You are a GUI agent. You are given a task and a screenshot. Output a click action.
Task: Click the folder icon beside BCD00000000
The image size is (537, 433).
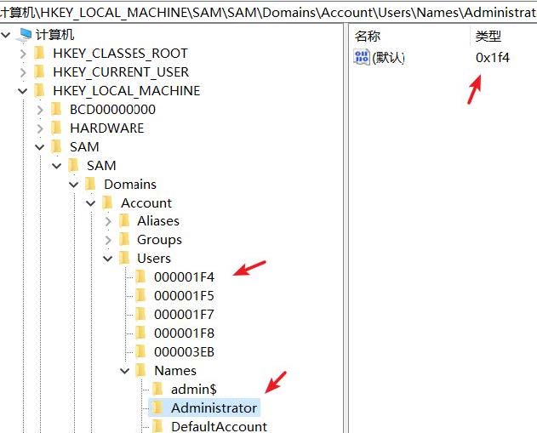[x=56, y=110]
